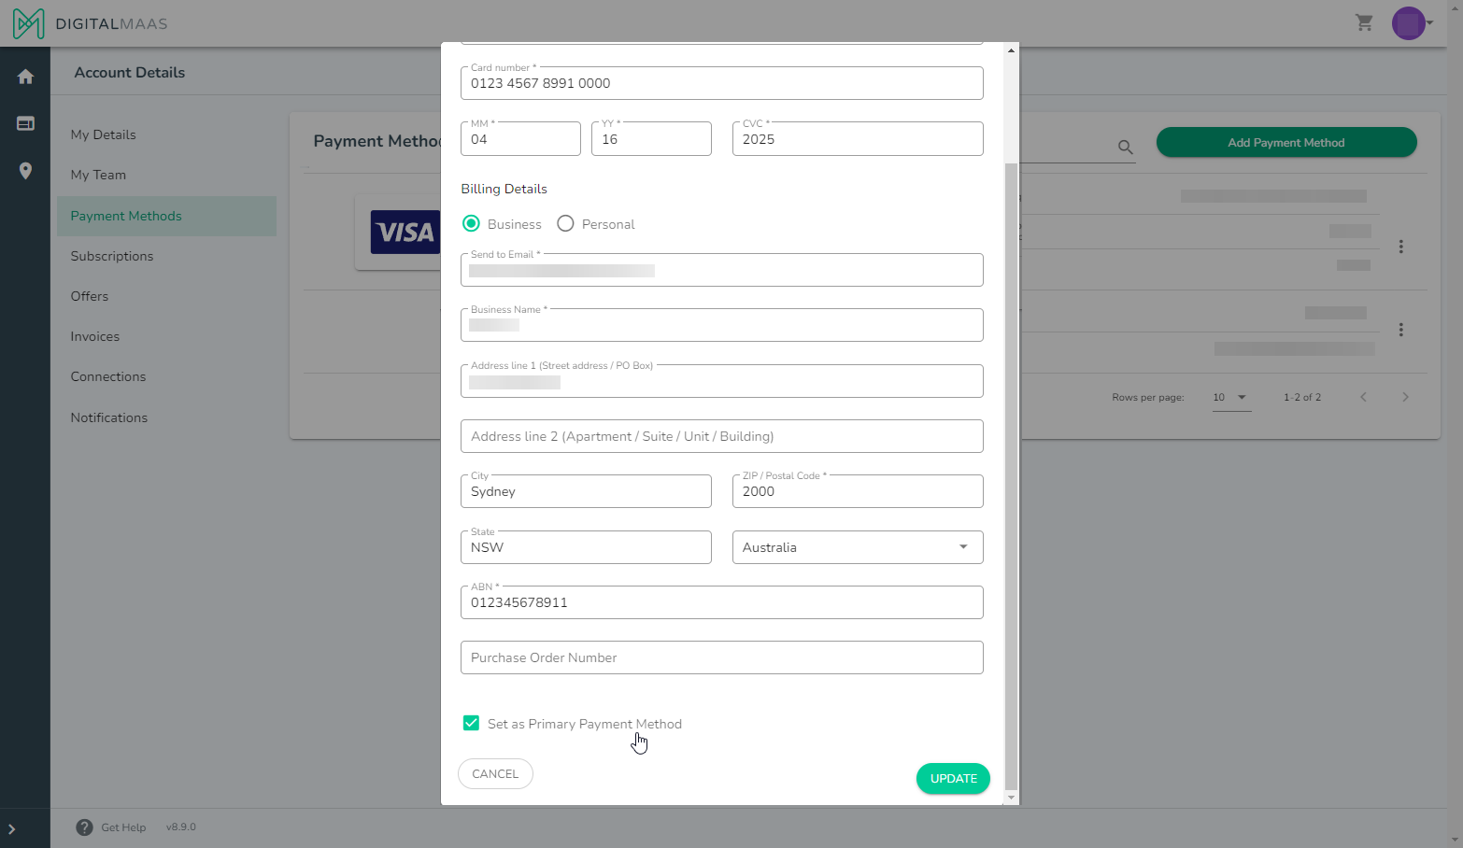Open the second payment row three-dot menu
The image size is (1463, 848).
[1400, 330]
